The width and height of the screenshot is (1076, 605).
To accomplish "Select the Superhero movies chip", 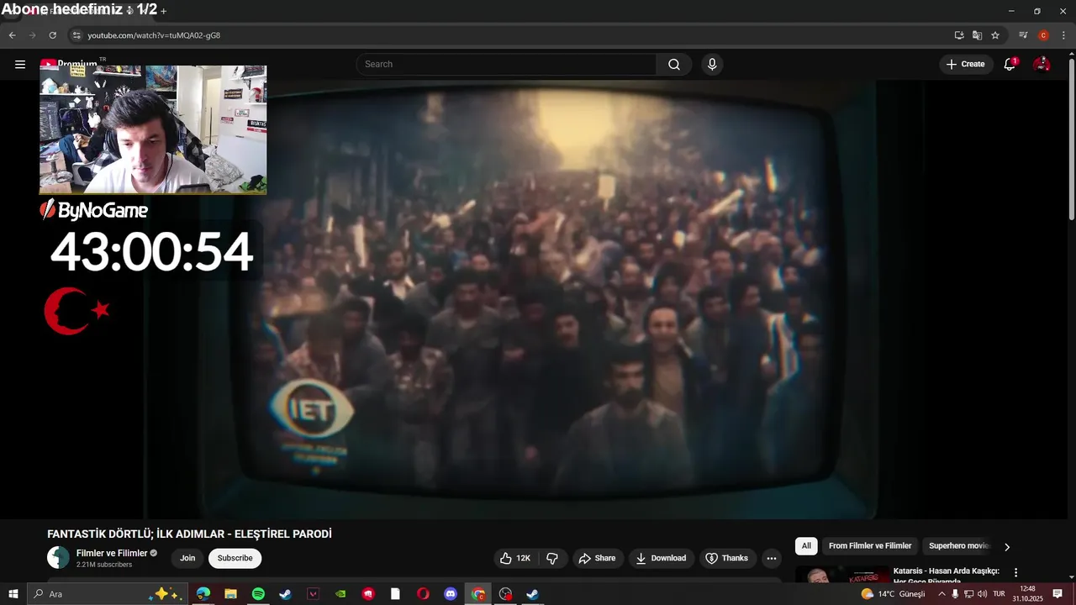I will point(959,546).
